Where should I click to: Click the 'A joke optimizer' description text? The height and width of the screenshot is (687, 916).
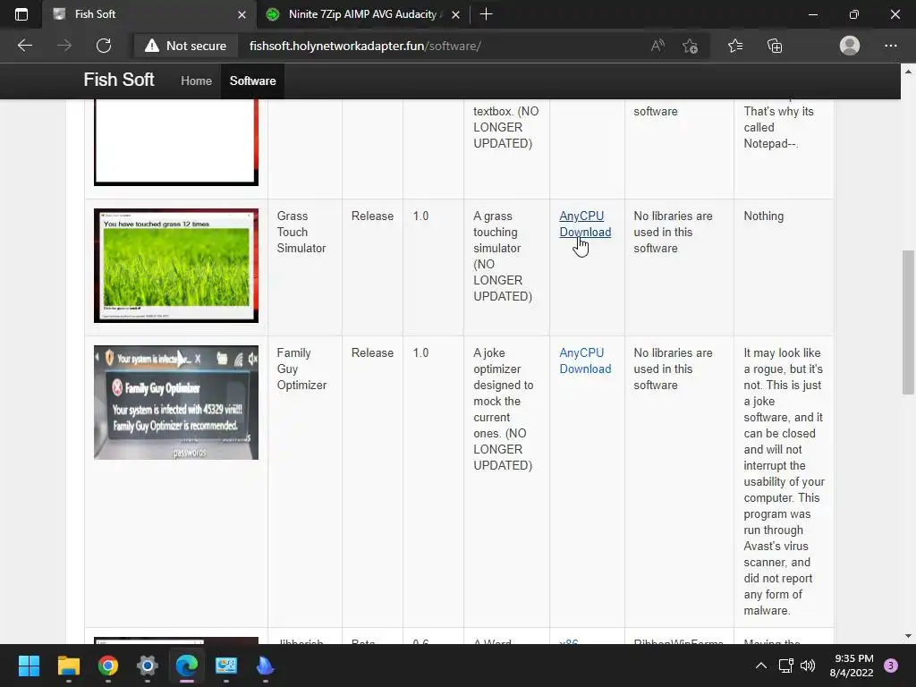click(x=503, y=409)
